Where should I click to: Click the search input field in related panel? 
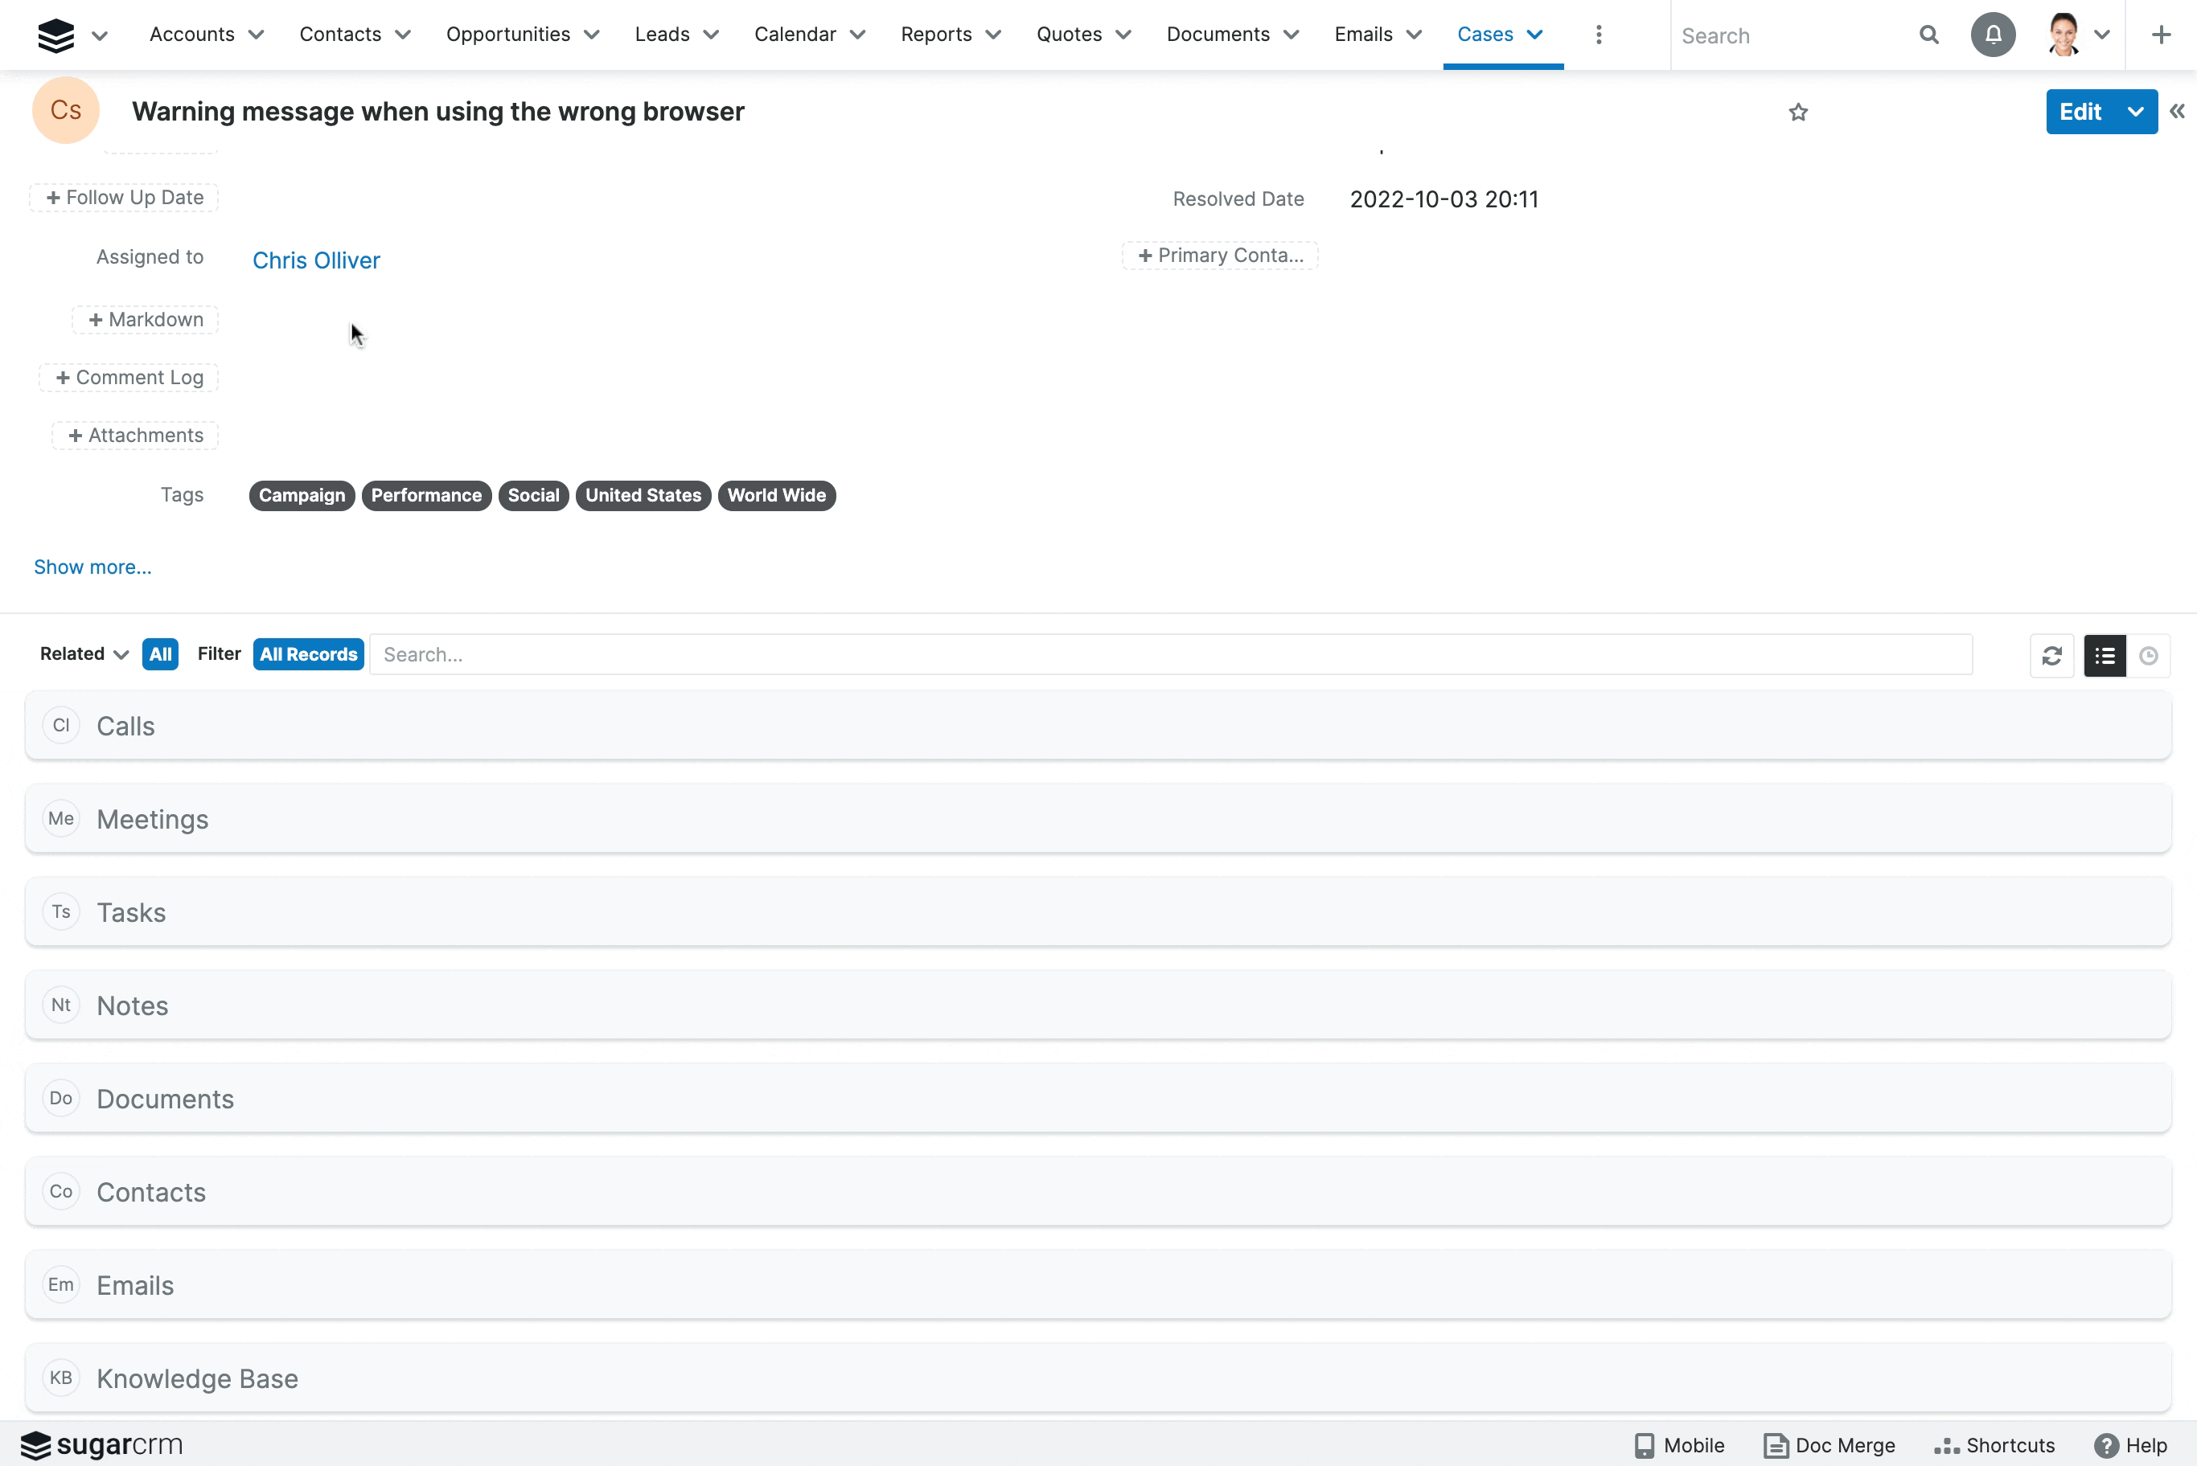point(1171,654)
